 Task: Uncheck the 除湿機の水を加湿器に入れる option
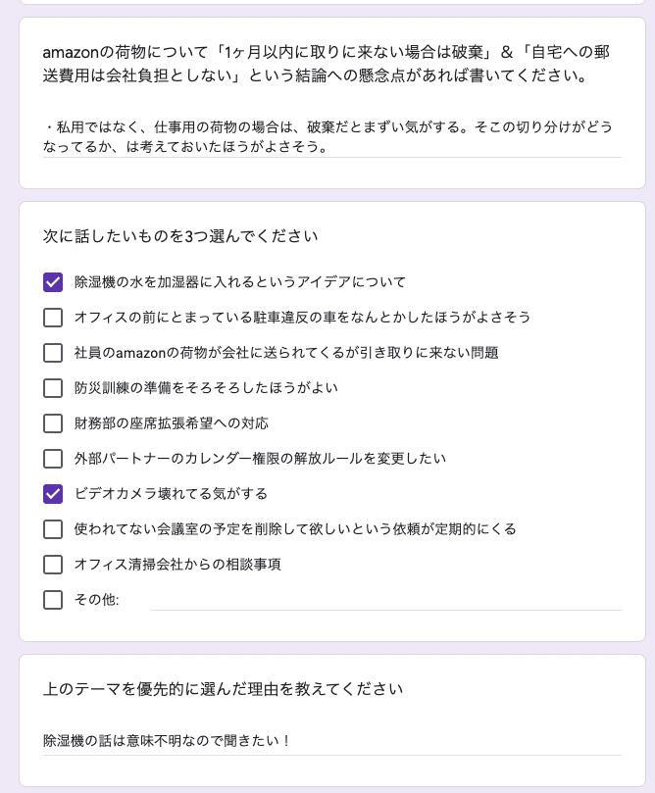53,281
